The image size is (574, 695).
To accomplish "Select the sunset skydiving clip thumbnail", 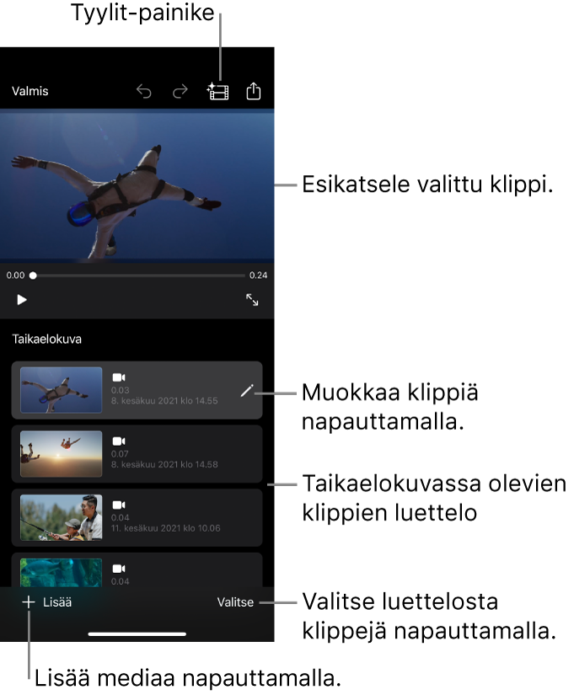I will coord(62,454).
